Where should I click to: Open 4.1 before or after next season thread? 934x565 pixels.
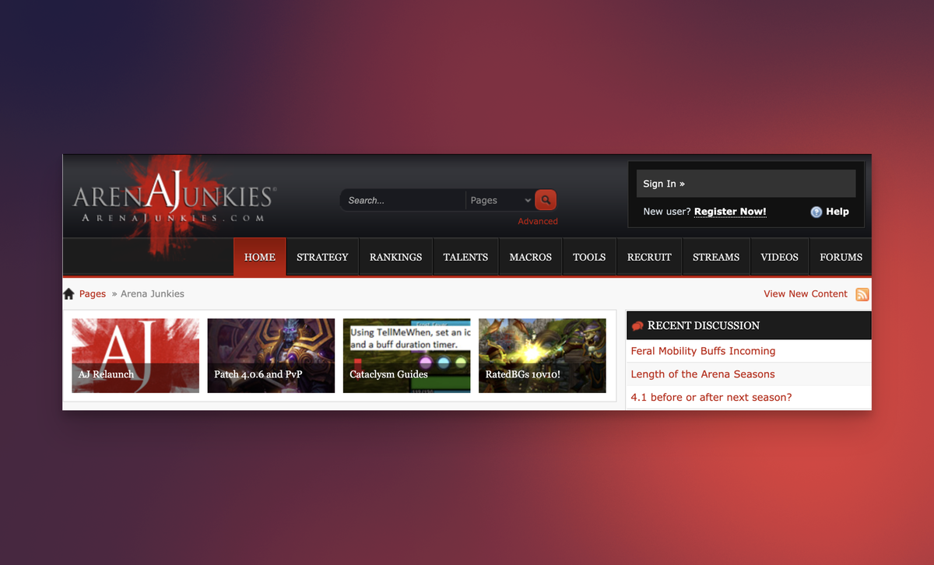tap(711, 398)
